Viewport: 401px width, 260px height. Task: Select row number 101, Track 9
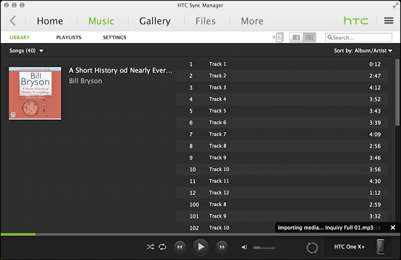(x=282, y=216)
